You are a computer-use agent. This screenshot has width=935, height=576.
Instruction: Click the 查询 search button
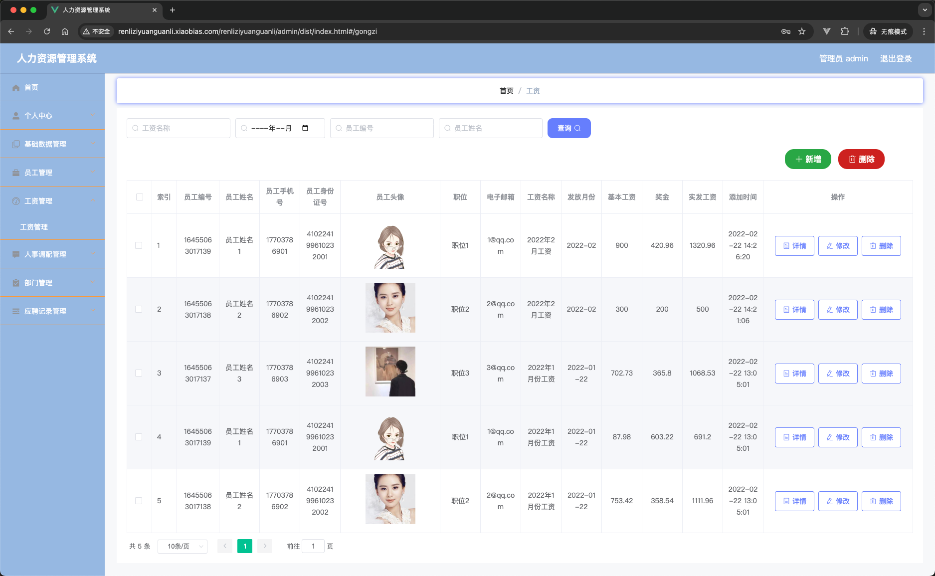click(x=569, y=128)
